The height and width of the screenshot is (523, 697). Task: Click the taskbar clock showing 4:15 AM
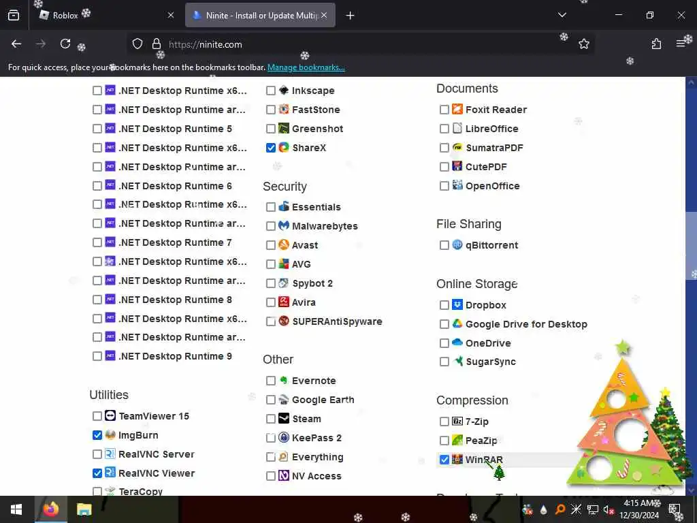point(639,509)
